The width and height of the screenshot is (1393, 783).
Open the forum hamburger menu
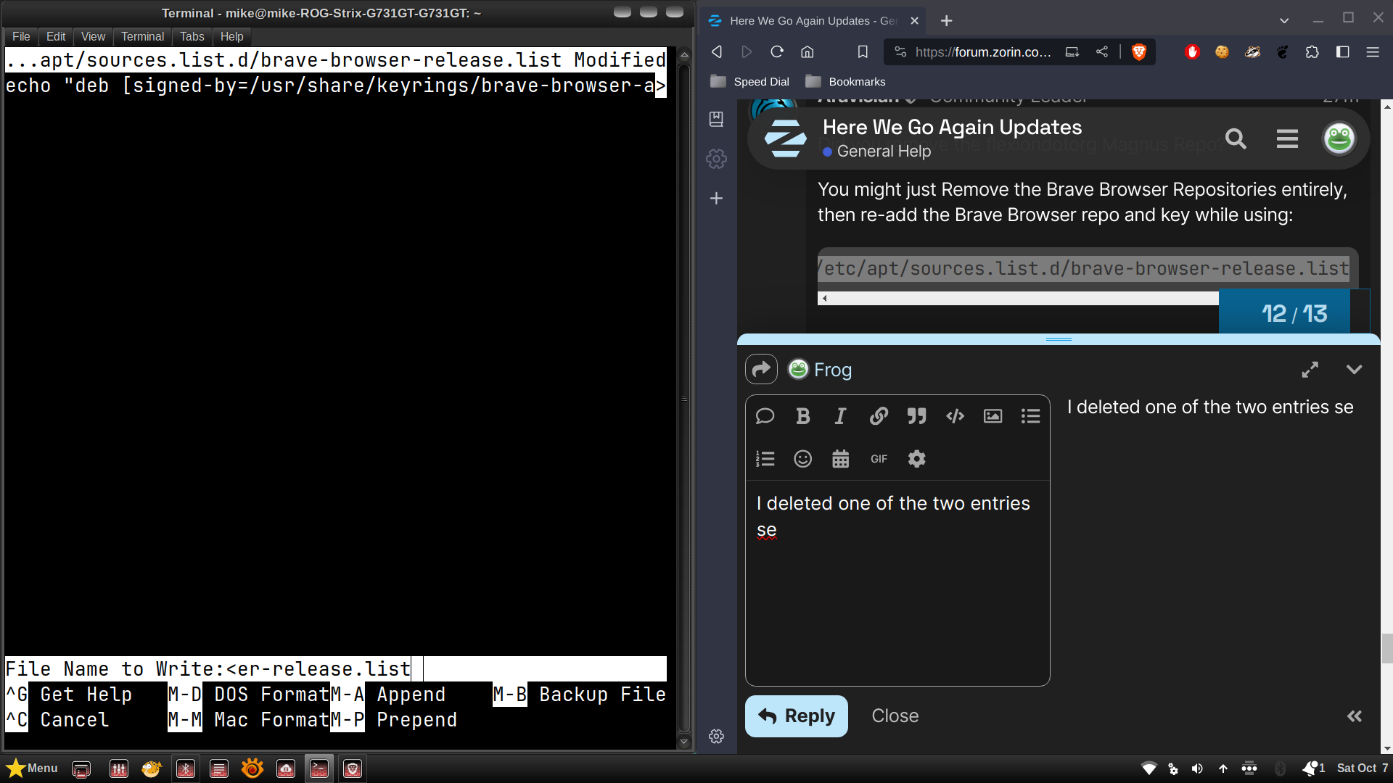[1287, 138]
